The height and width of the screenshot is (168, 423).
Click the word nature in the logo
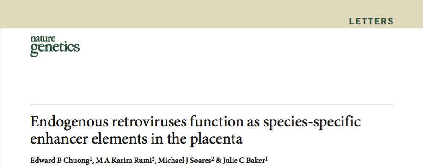coord(43,38)
